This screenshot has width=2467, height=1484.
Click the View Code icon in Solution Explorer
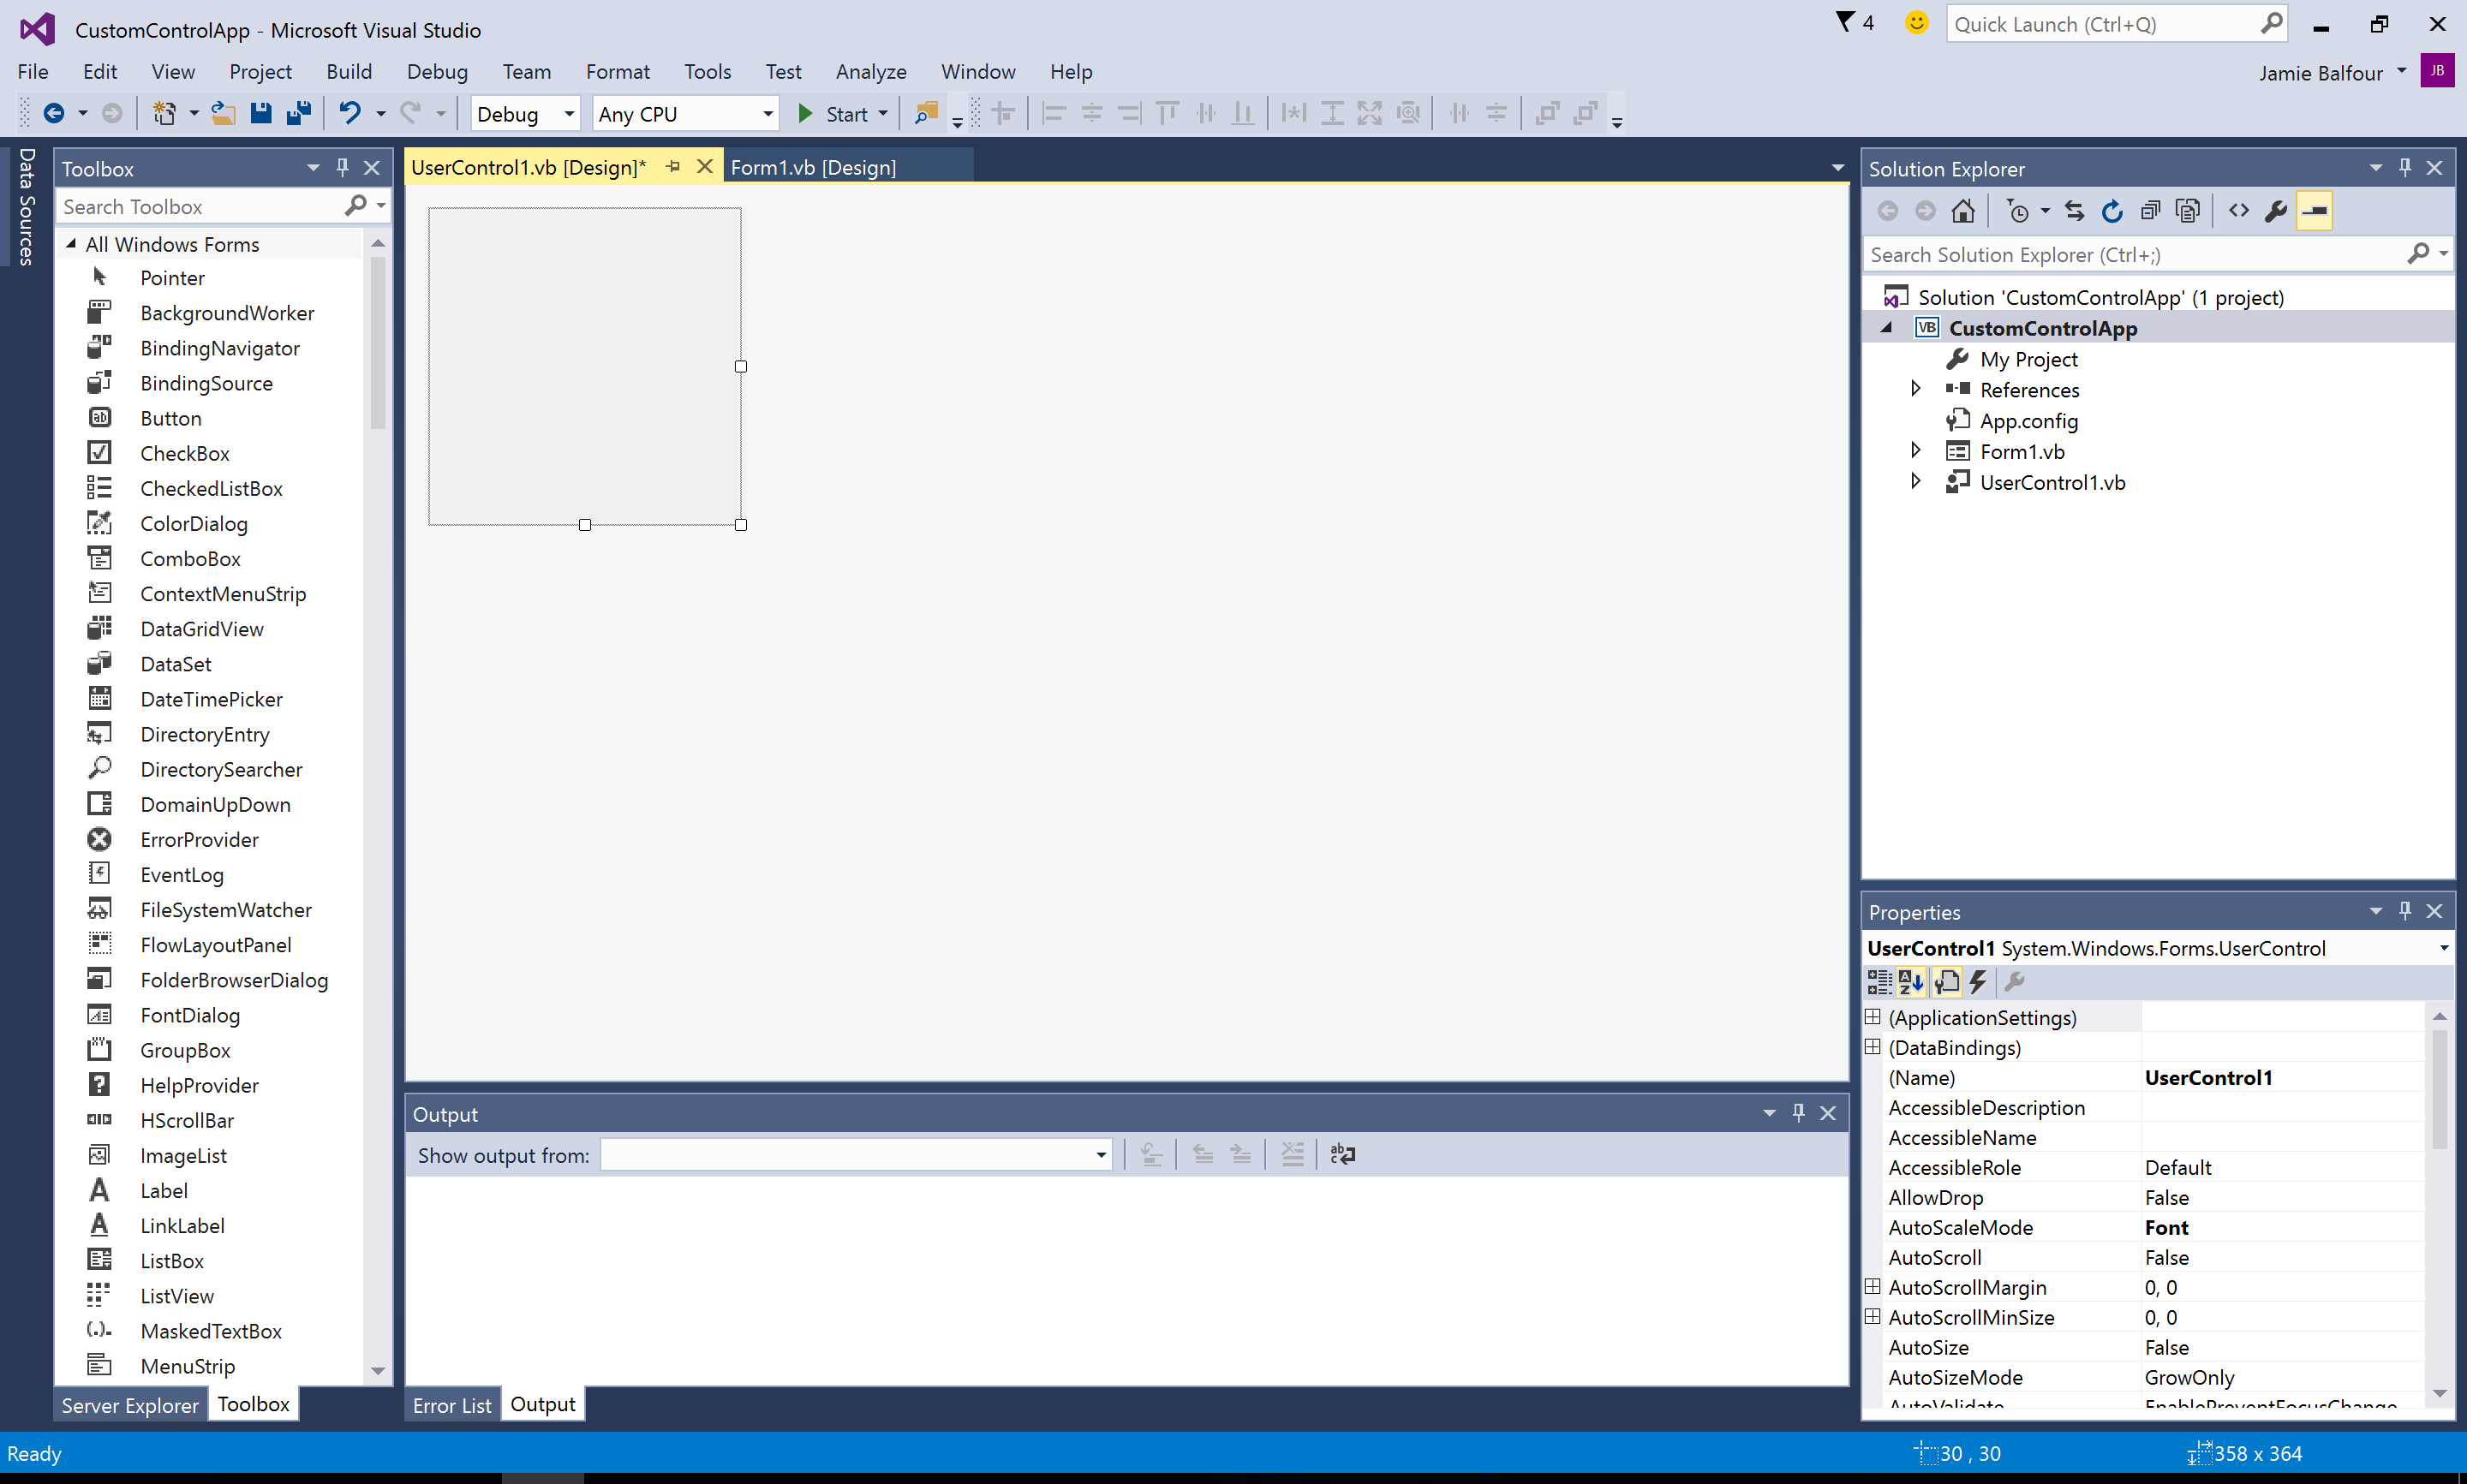(2239, 211)
